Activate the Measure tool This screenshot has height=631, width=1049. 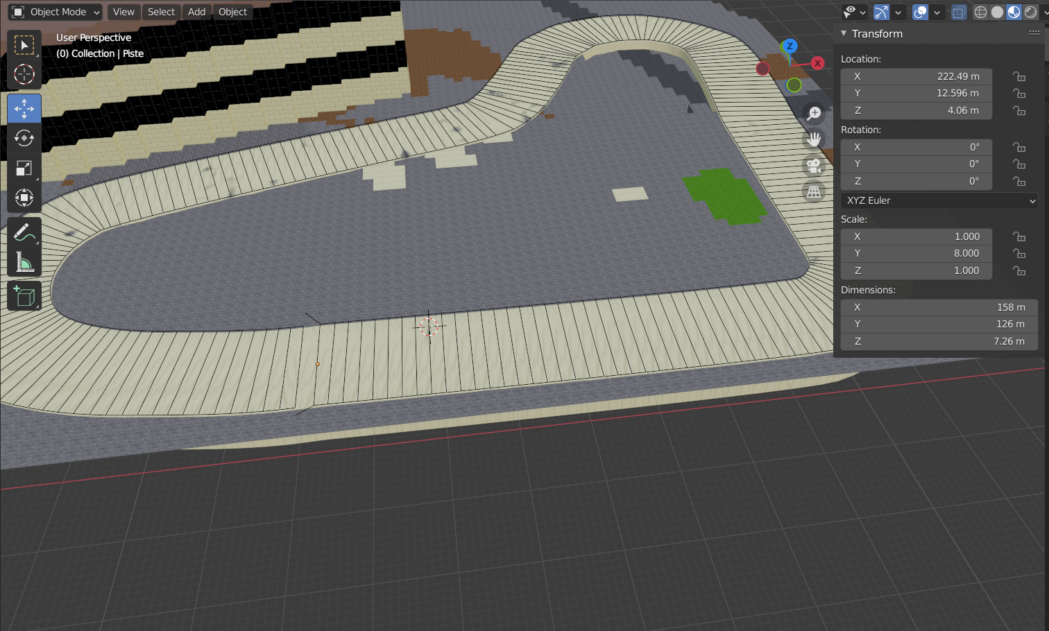click(24, 262)
